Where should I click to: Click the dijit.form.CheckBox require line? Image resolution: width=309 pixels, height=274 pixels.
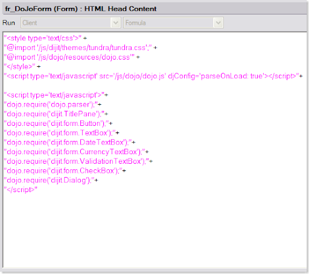(x=65, y=171)
